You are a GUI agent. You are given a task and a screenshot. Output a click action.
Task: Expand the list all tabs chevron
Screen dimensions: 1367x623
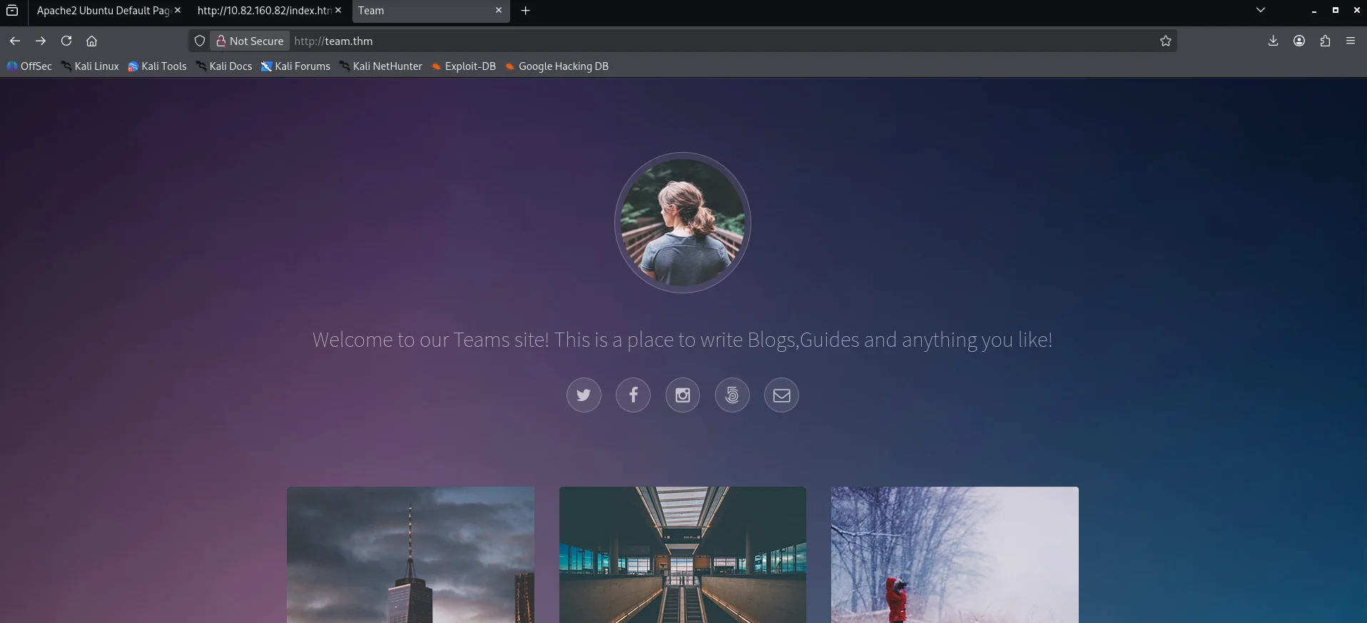(1261, 11)
